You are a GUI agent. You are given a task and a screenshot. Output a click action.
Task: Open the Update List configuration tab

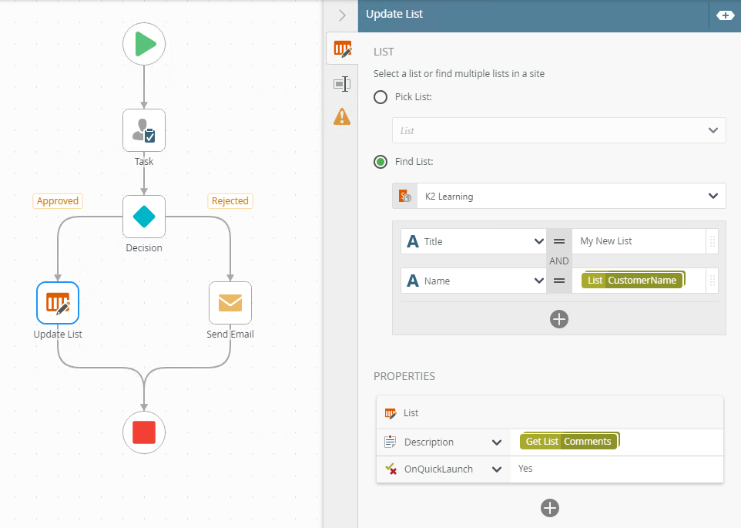pyautogui.click(x=342, y=49)
